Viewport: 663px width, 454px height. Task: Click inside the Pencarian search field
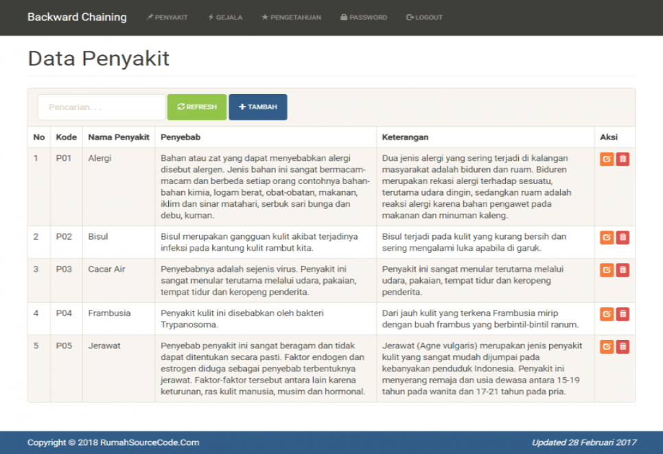point(100,106)
